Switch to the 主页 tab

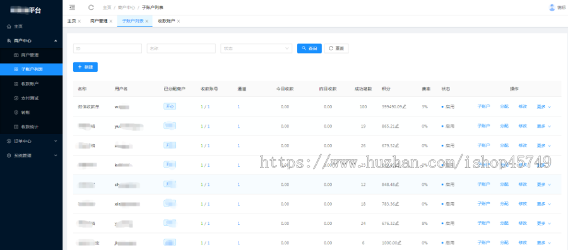(72, 21)
